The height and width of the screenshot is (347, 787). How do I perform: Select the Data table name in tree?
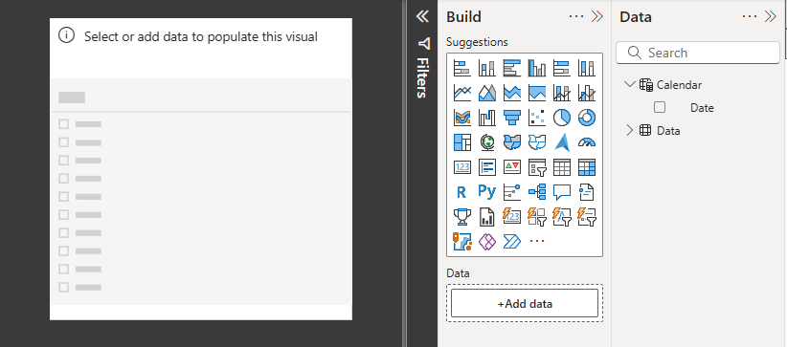668,131
